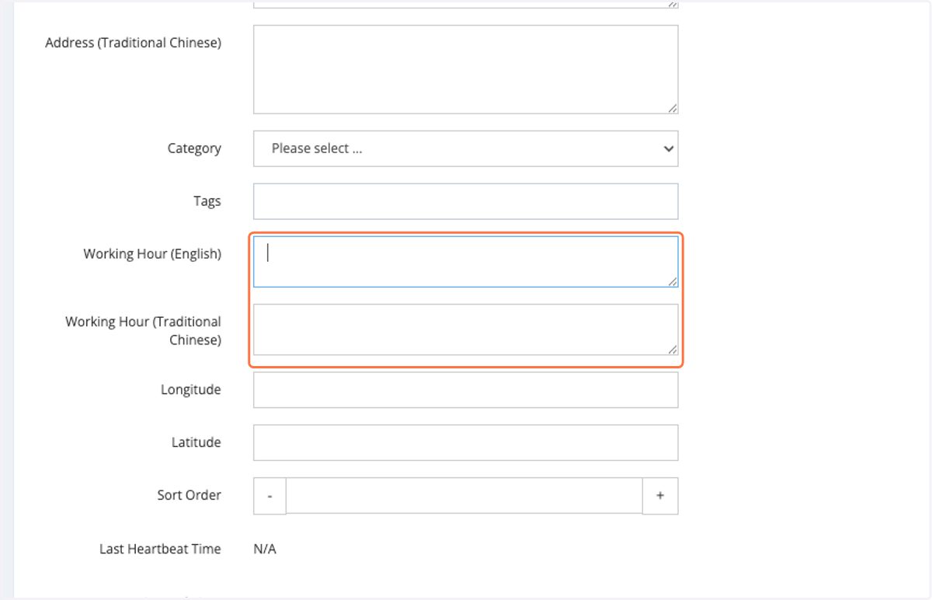Click the N/A Last Heartbeat value
Viewport: 932px width, 600px height.
coord(265,549)
